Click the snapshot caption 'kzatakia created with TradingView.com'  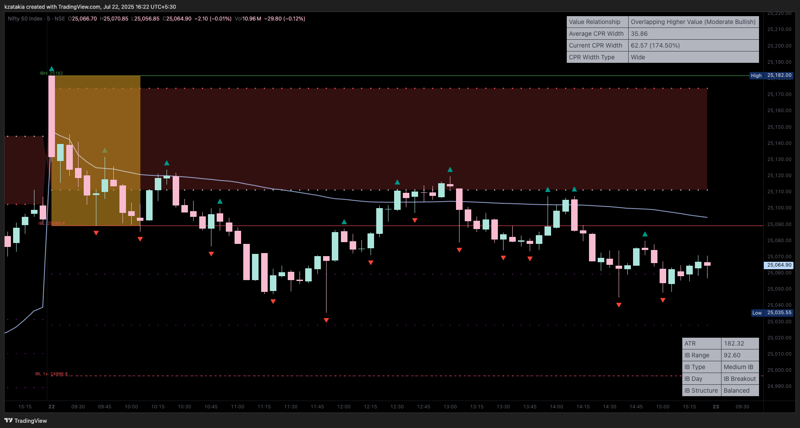[52, 7]
